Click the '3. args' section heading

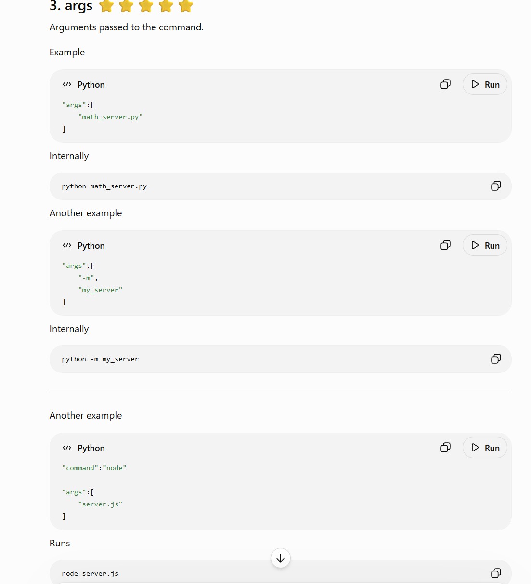click(71, 6)
